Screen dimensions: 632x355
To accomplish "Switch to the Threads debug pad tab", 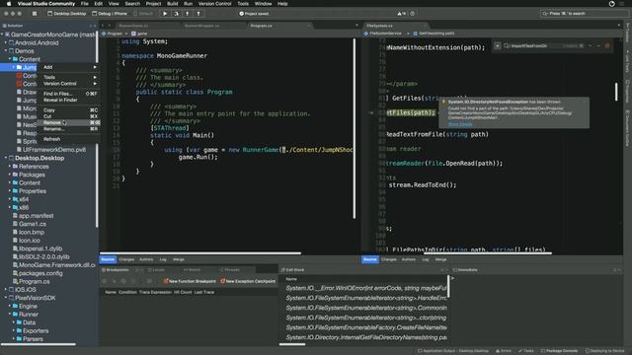I will coord(229,270).
